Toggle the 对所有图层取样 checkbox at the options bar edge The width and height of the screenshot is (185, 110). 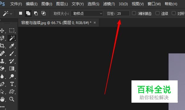point(174,13)
